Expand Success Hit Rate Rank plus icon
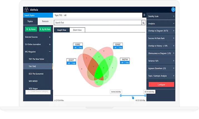The height and width of the screenshot is (119, 199). point(174,38)
